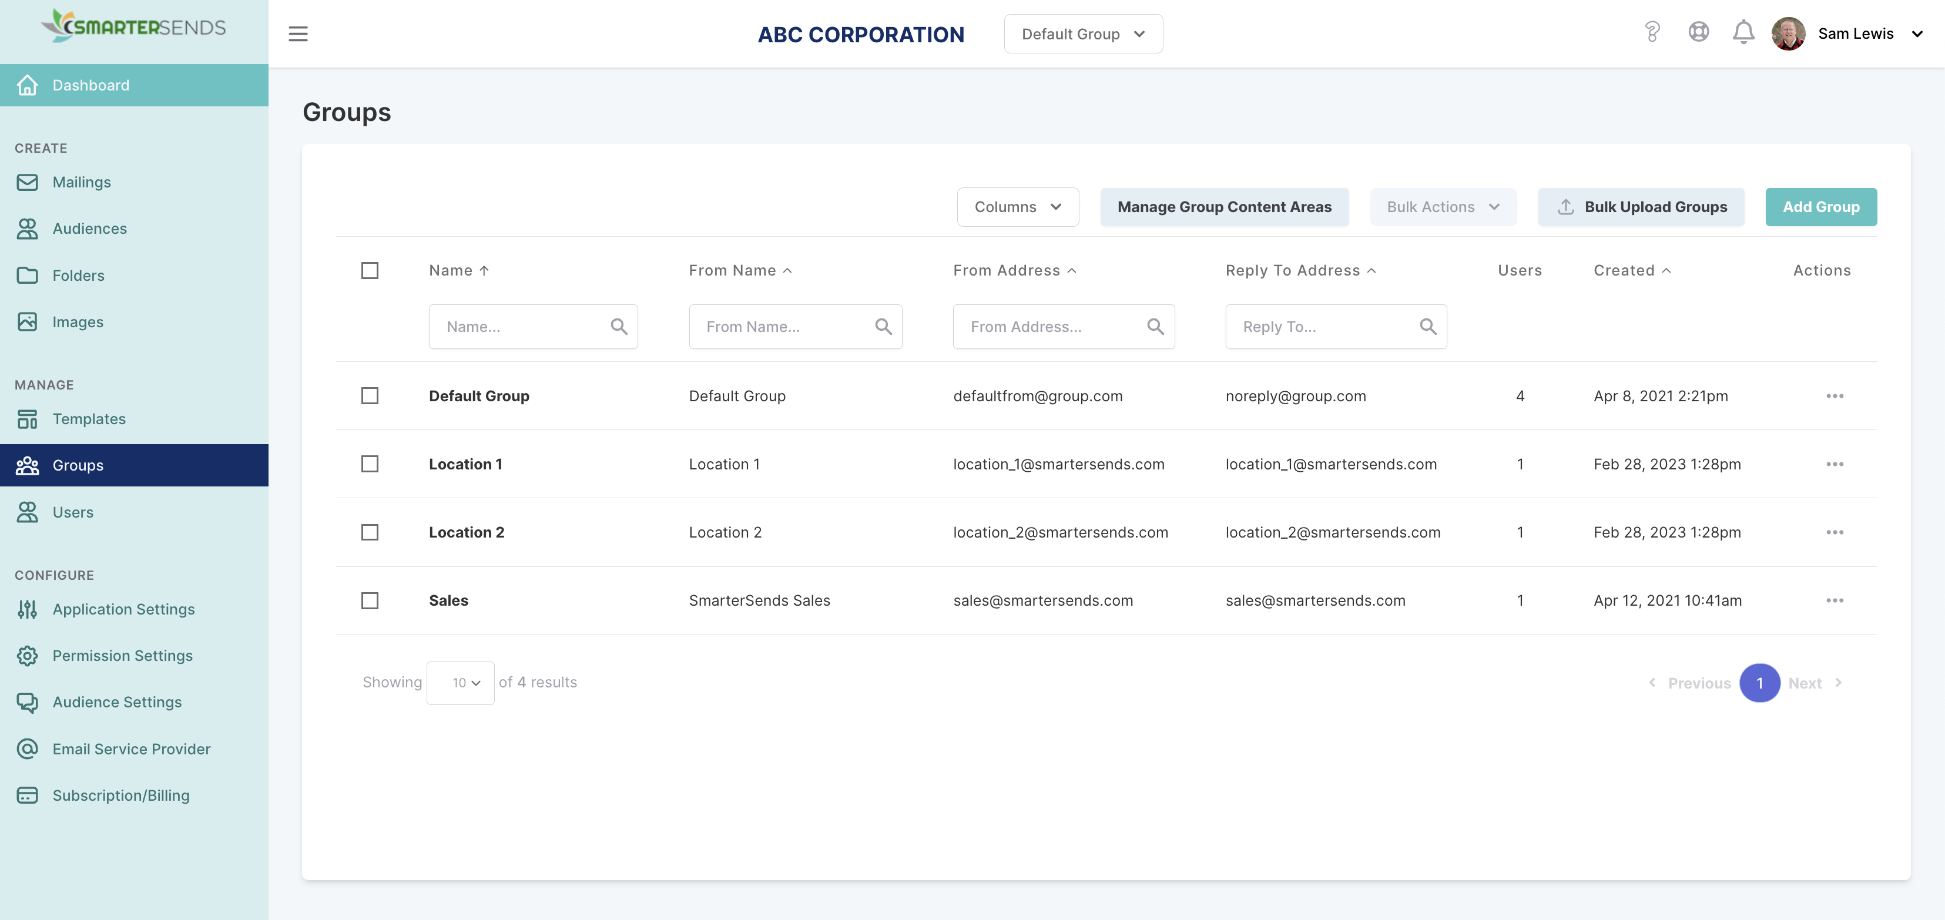Viewport: 1945px width, 920px height.
Task: Expand the Columns dropdown
Action: 1017,207
